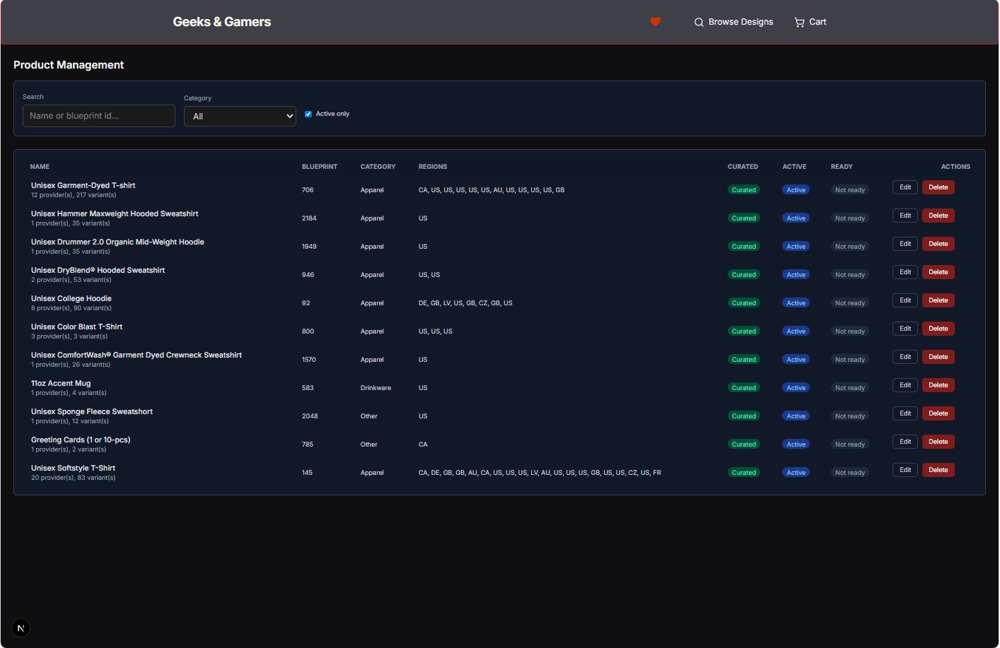Click Active badge for 11oz Accent Mug
Screen dimensions: 1000x648
pyautogui.click(x=796, y=388)
